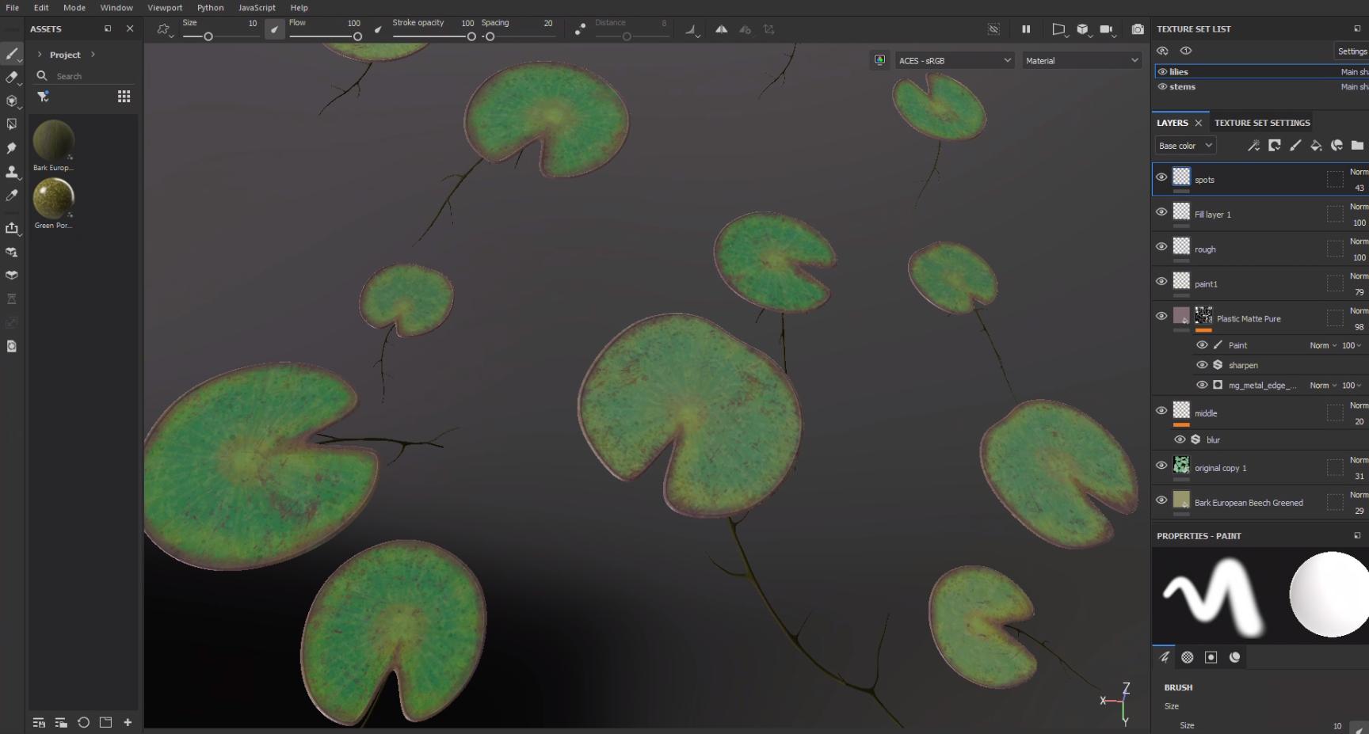Click the Settings button in Texture Set List
Image resolution: width=1369 pixels, height=734 pixels.
click(1352, 51)
